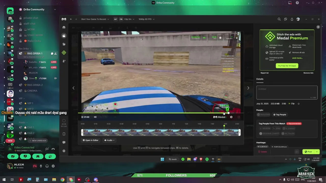Image resolution: width=326 pixels, height=183 pixels.
Task: Open Start Your Game To Record dropdown
Action: pyautogui.click(x=95, y=19)
